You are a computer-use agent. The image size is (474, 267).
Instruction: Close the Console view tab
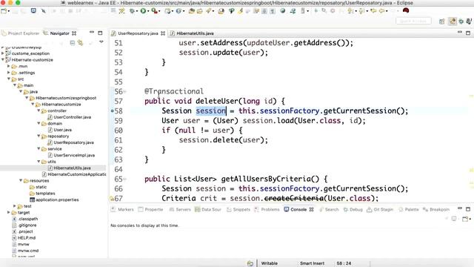pyautogui.click(x=311, y=209)
